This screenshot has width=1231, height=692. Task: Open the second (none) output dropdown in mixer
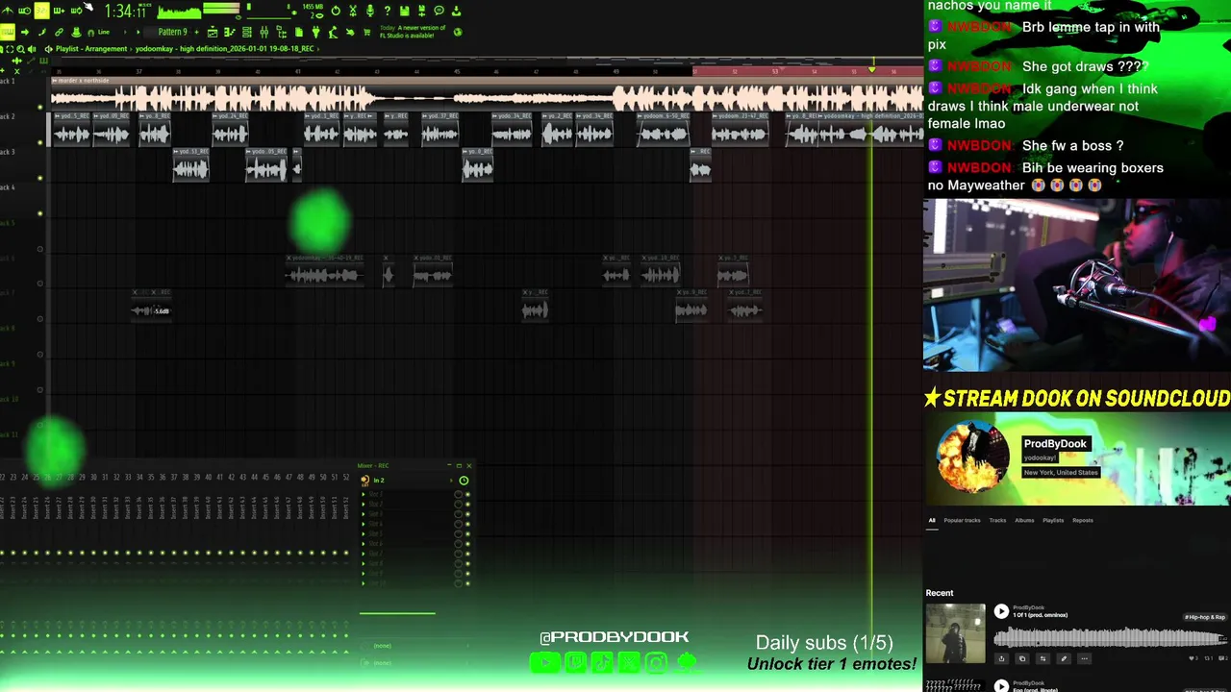(x=416, y=662)
